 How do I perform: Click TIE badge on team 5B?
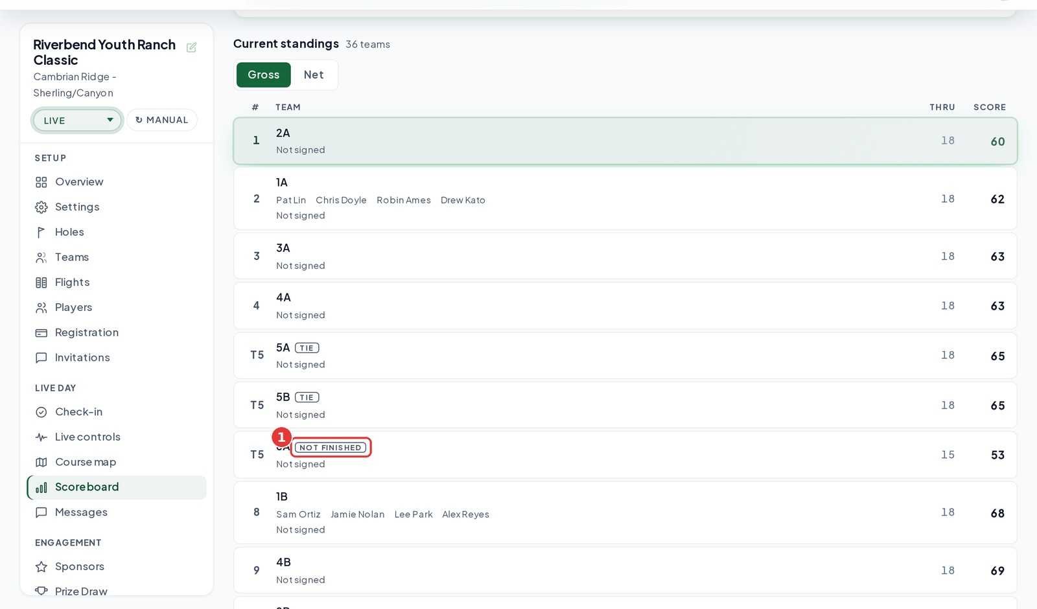(307, 397)
